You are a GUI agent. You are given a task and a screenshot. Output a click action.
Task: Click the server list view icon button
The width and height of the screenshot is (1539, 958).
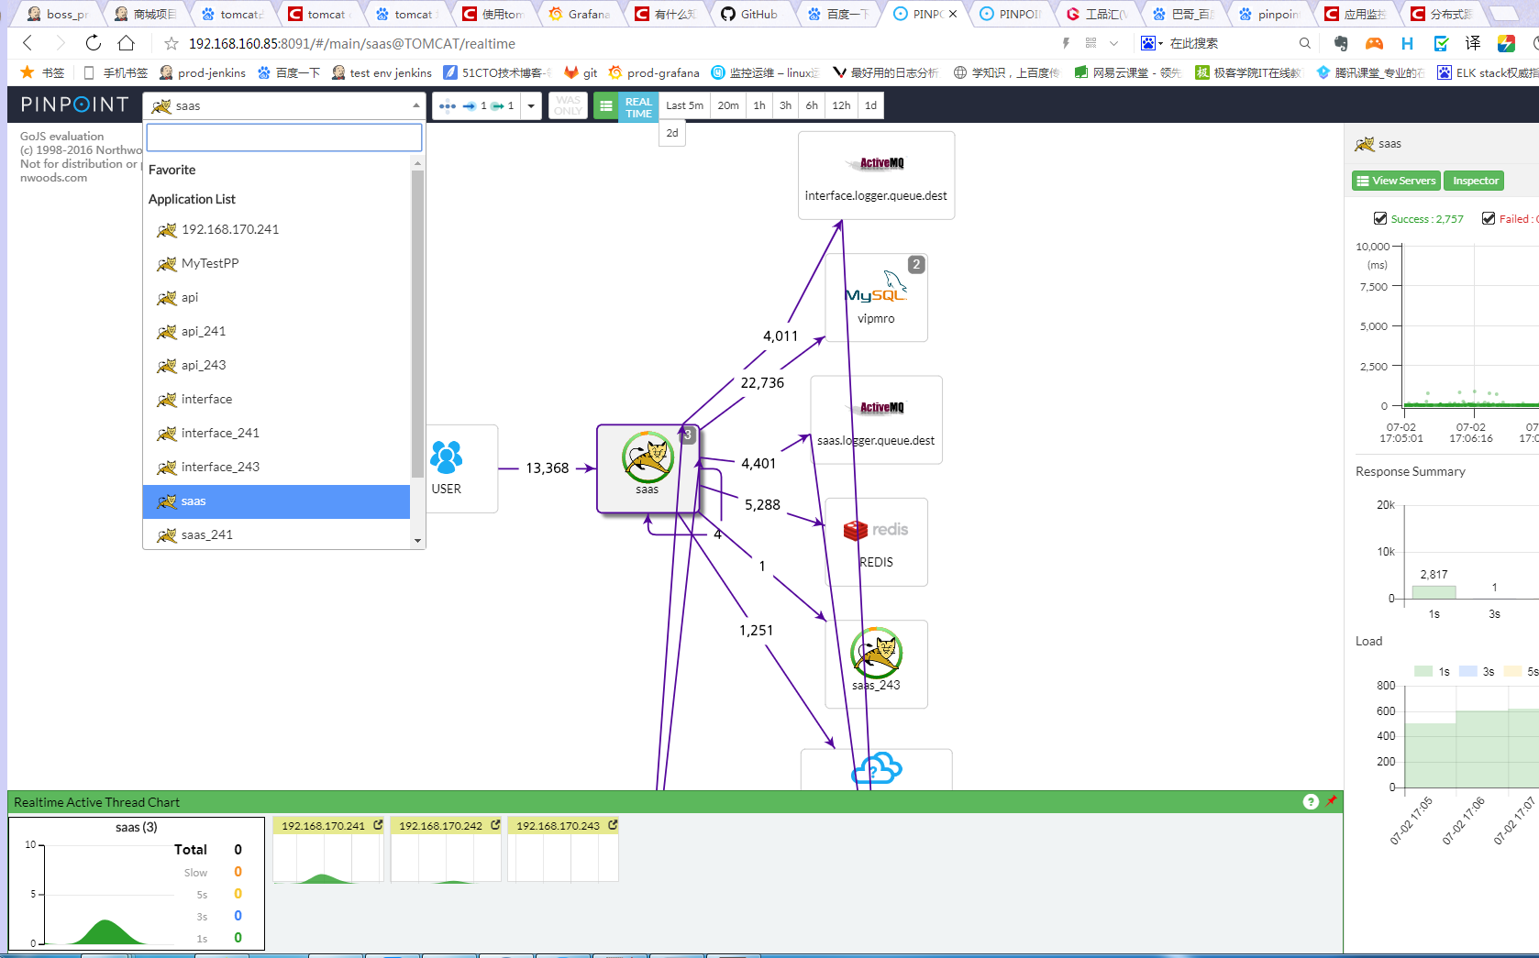605,106
